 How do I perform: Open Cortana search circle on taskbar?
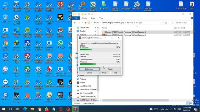[x=10, y=109]
